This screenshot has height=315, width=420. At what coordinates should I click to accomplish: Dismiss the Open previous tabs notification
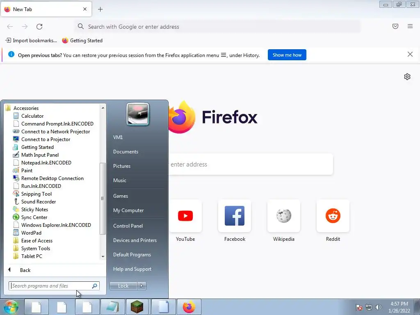(x=410, y=55)
